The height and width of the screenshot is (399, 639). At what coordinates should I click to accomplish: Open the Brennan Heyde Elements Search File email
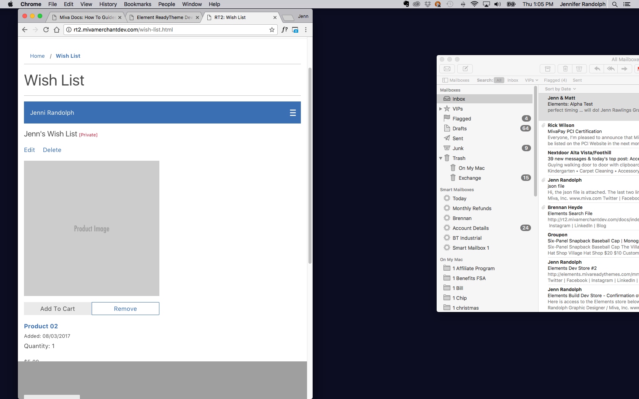click(589, 217)
